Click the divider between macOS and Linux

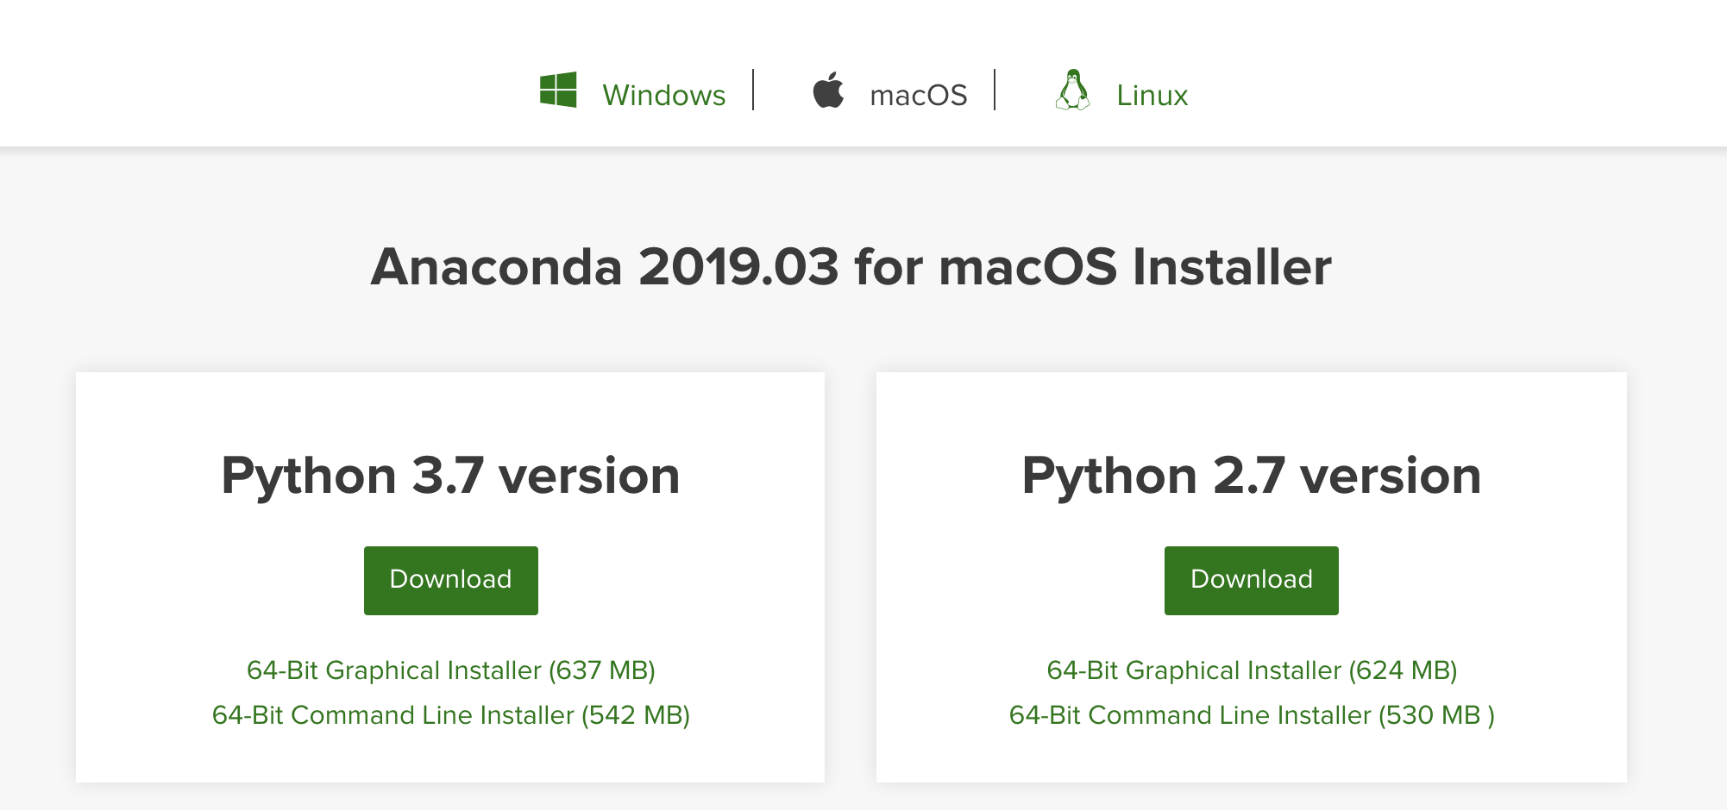tap(995, 90)
